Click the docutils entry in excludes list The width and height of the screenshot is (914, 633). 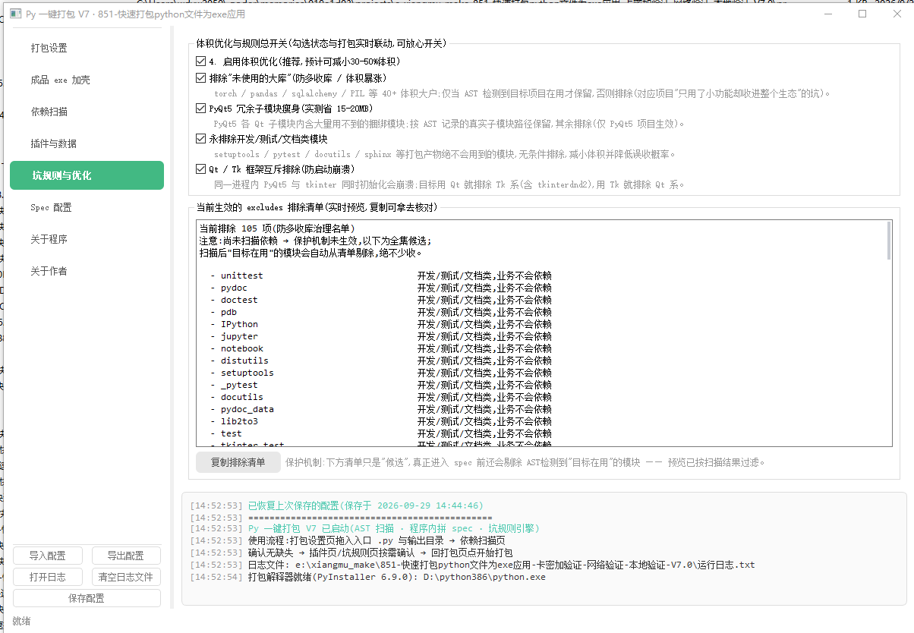point(381,397)
